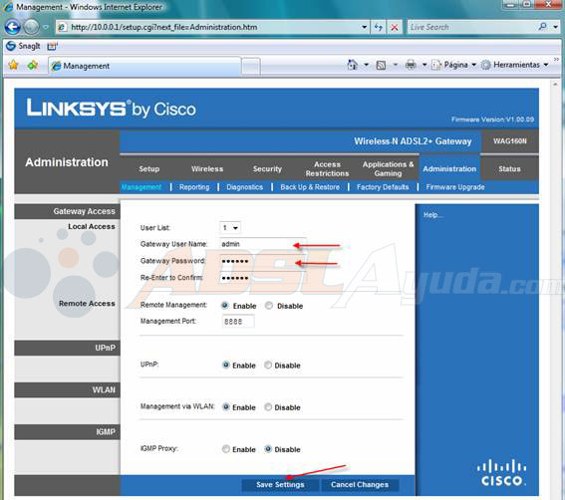Click the RSS feeds icon
Image resolution: width=565 pixels, height=500 pixels.
[x=381, y=65]
